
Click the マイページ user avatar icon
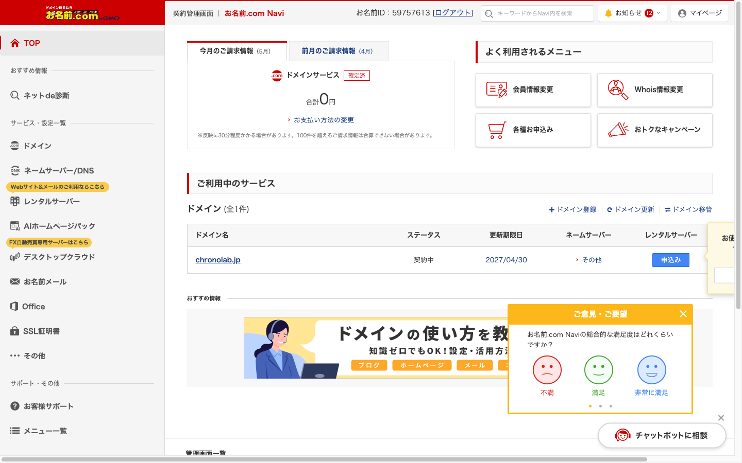[x=682, y=13]
